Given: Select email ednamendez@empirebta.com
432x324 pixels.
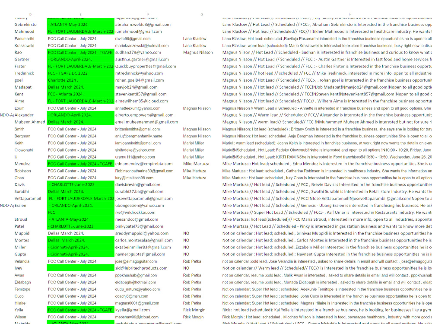Looking at the screenshot, I should click(x=144, y=164).
